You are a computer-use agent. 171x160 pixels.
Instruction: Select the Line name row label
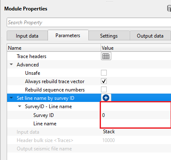tap(45, 124)
